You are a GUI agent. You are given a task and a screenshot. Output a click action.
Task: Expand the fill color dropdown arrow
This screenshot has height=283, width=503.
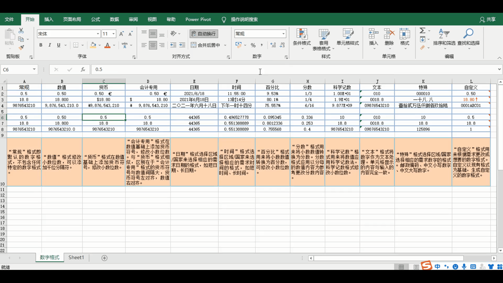point(100,45)
